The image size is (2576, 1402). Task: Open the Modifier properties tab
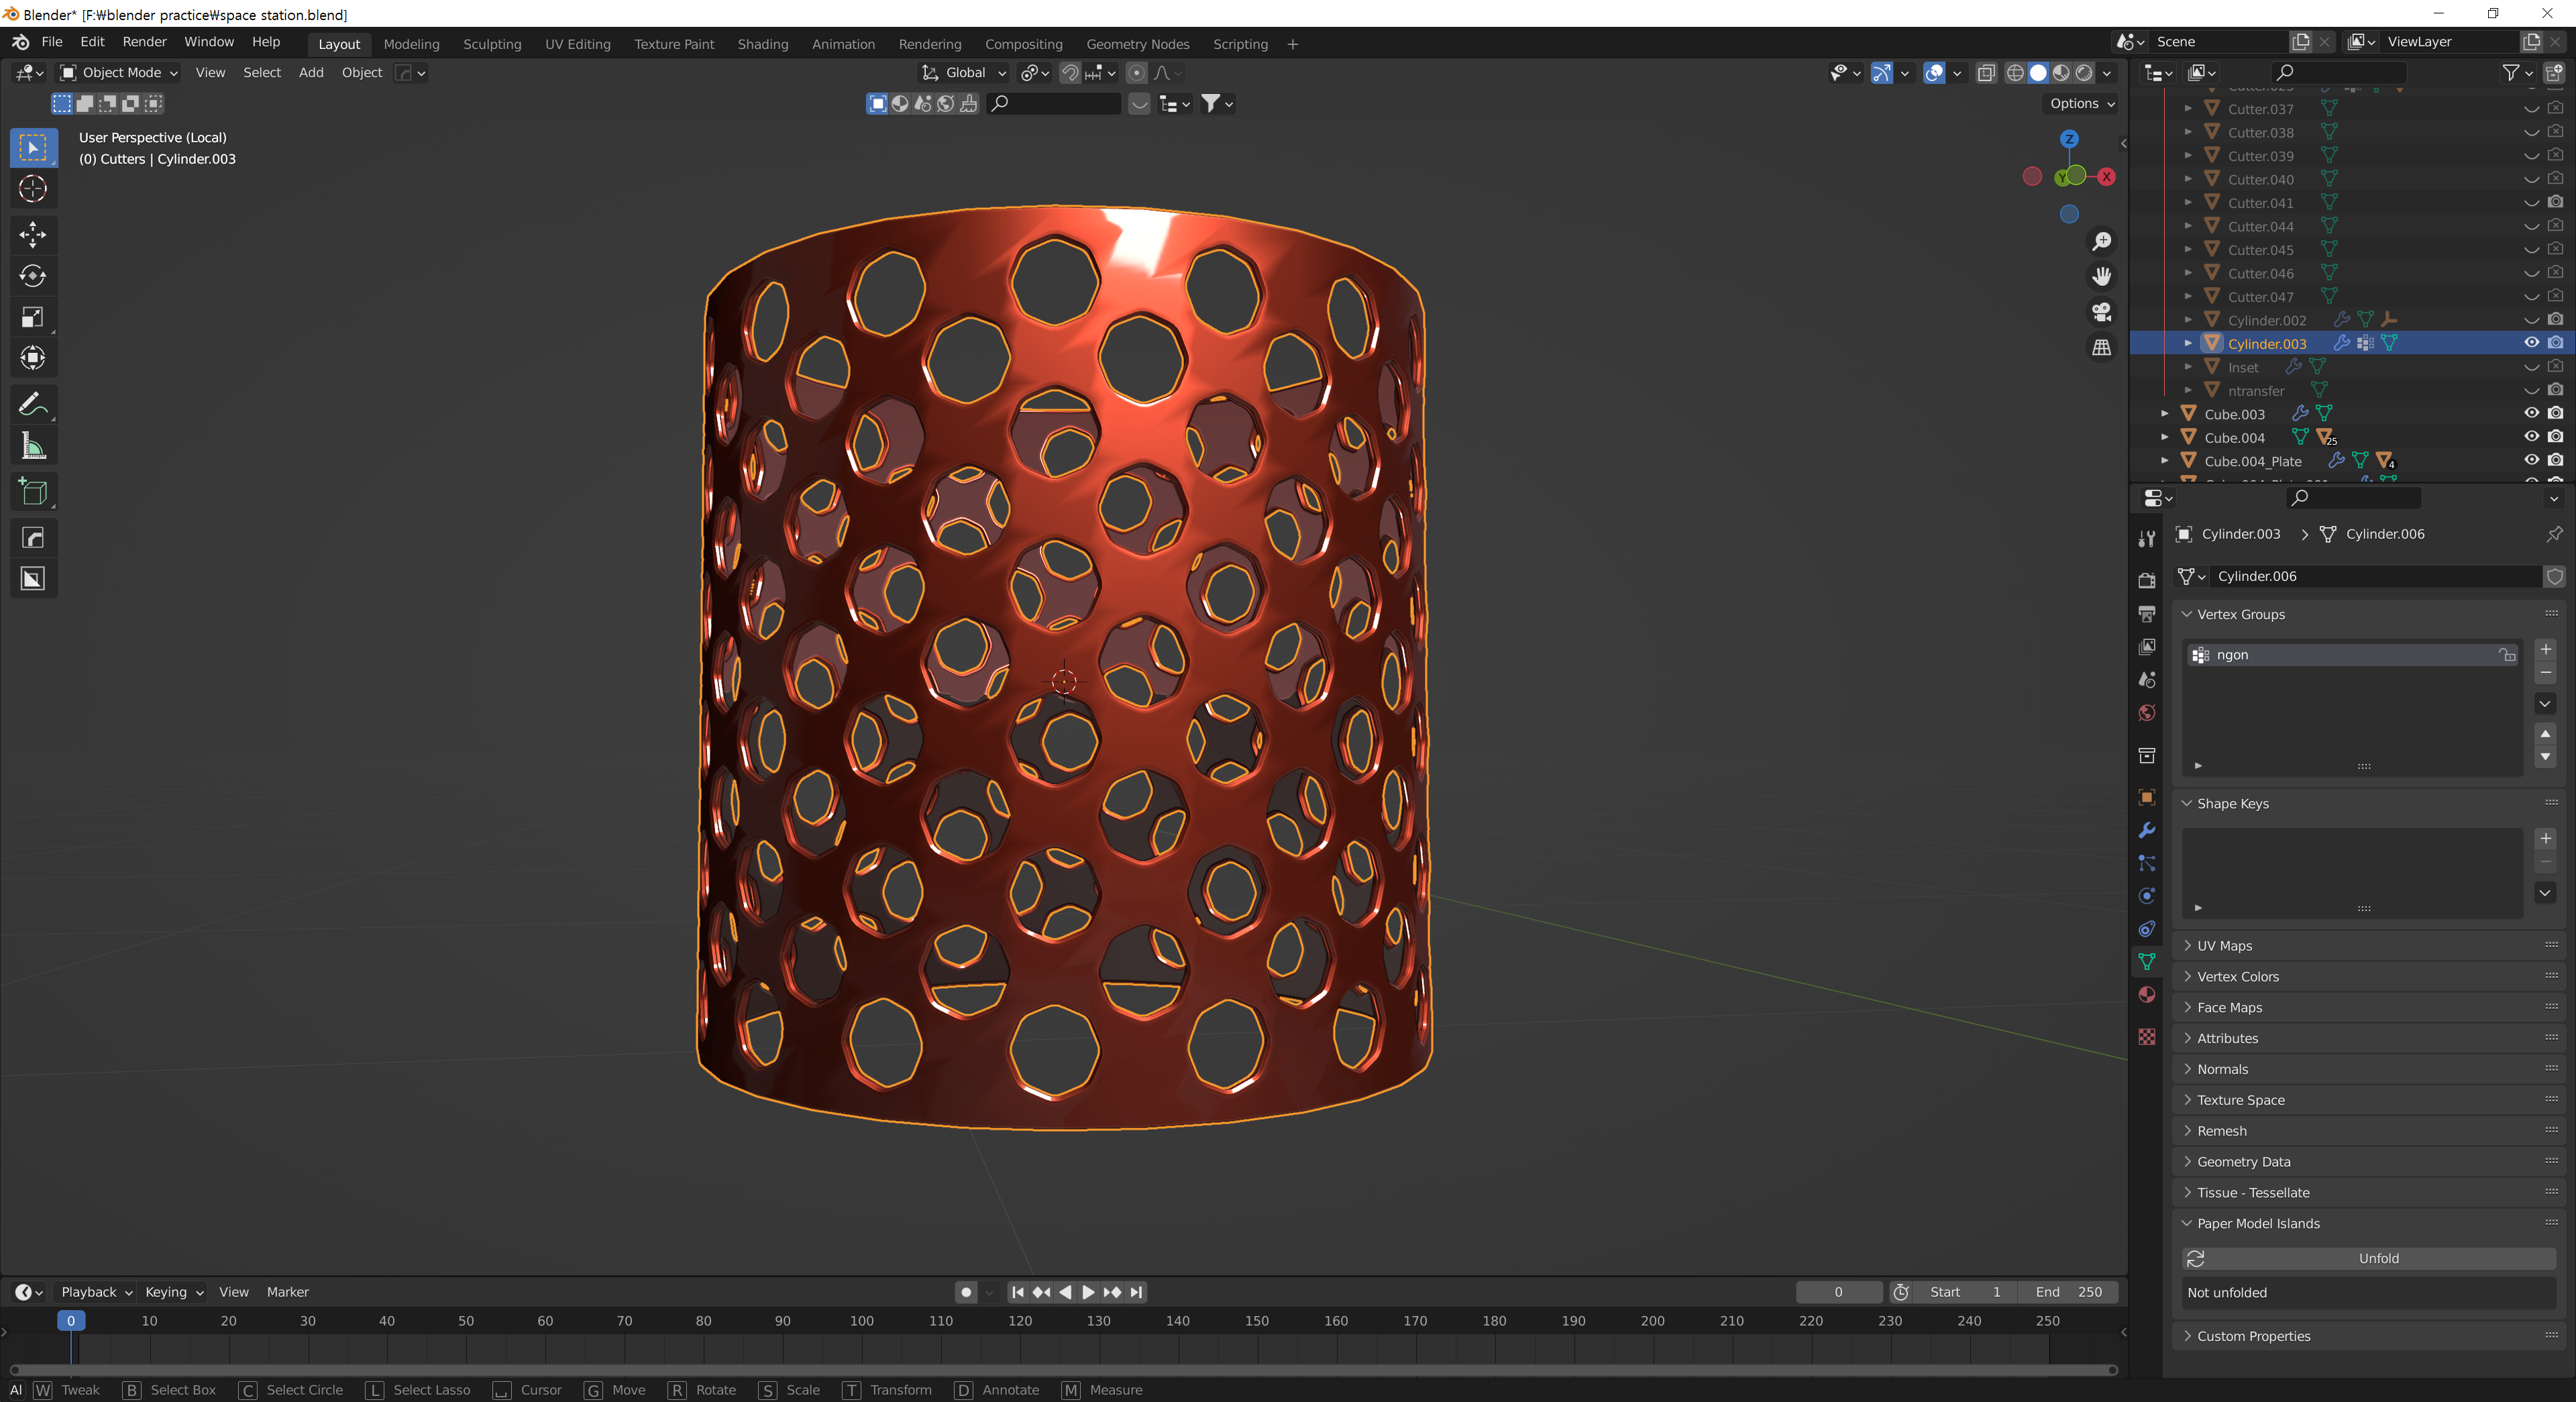coord(2146,830)
